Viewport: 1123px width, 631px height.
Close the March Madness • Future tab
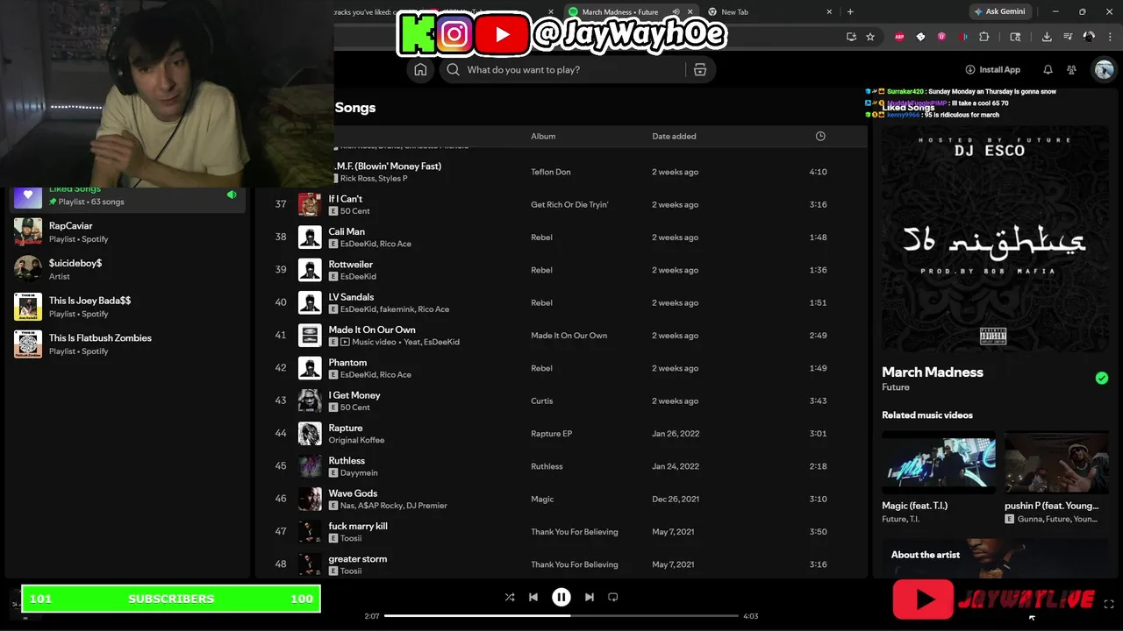tap(690, 12)
